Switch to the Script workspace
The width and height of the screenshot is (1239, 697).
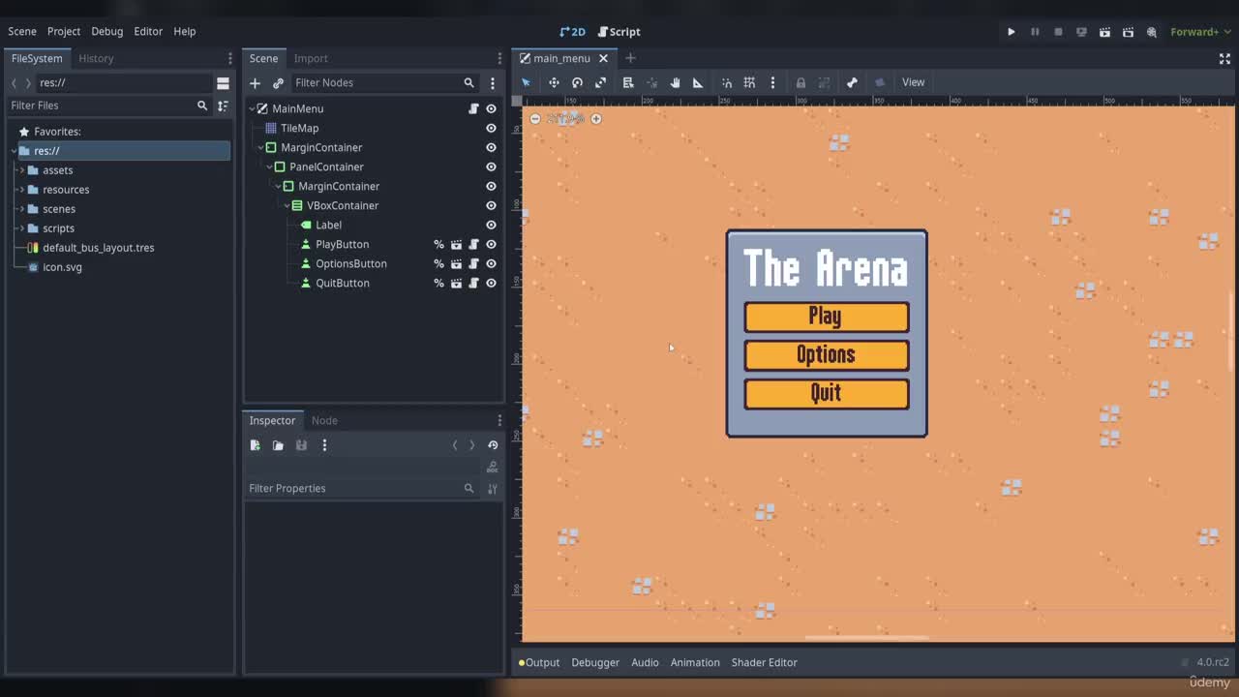pyautogui.click(x=619, y=32)
